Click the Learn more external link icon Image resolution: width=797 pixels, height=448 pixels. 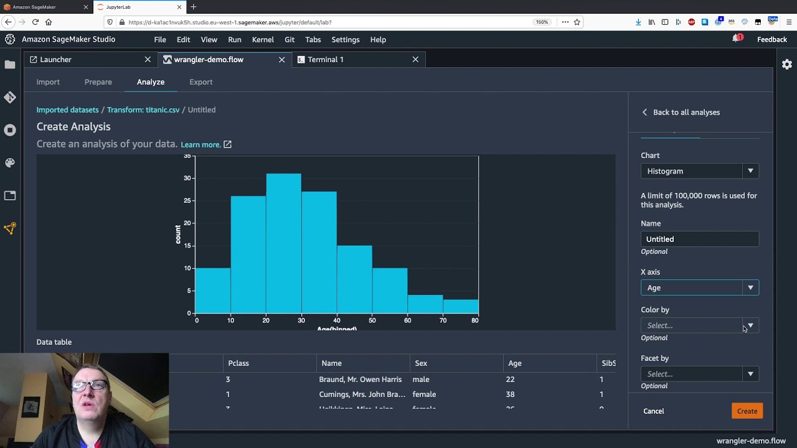coord(227,144)
